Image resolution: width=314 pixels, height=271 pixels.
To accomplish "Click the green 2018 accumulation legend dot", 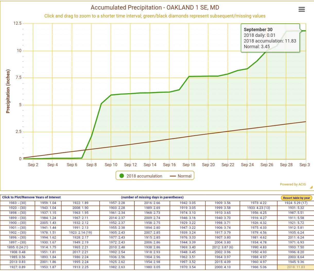I will pyautogui.click(x=122, y=176).
